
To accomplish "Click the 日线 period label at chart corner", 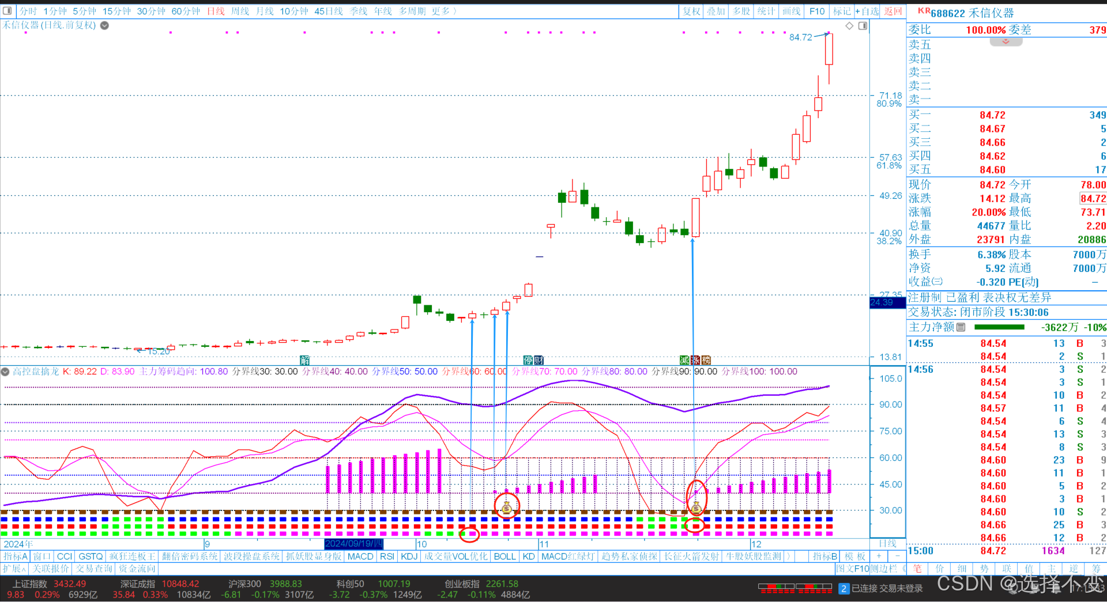I will (x=887, y=544).
